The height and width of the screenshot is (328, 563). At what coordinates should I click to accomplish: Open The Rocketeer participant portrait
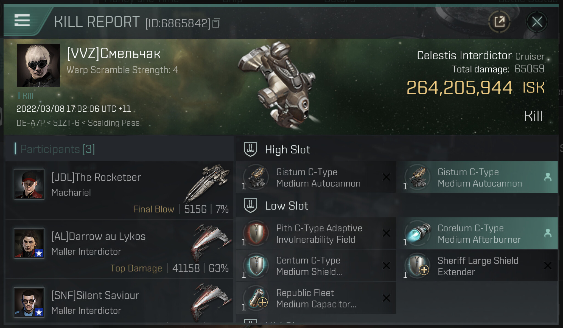[29, 184]
